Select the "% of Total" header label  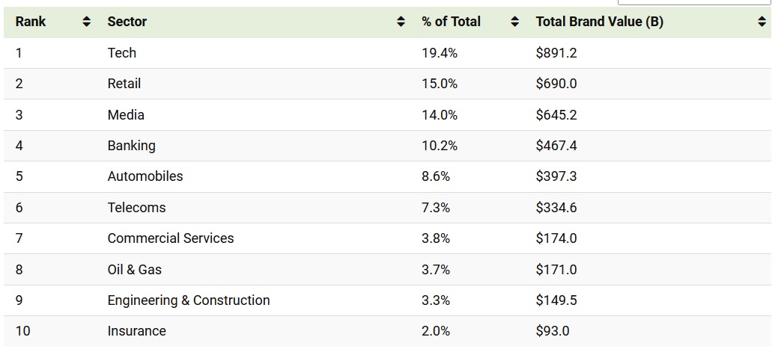(x=451, y=22)
